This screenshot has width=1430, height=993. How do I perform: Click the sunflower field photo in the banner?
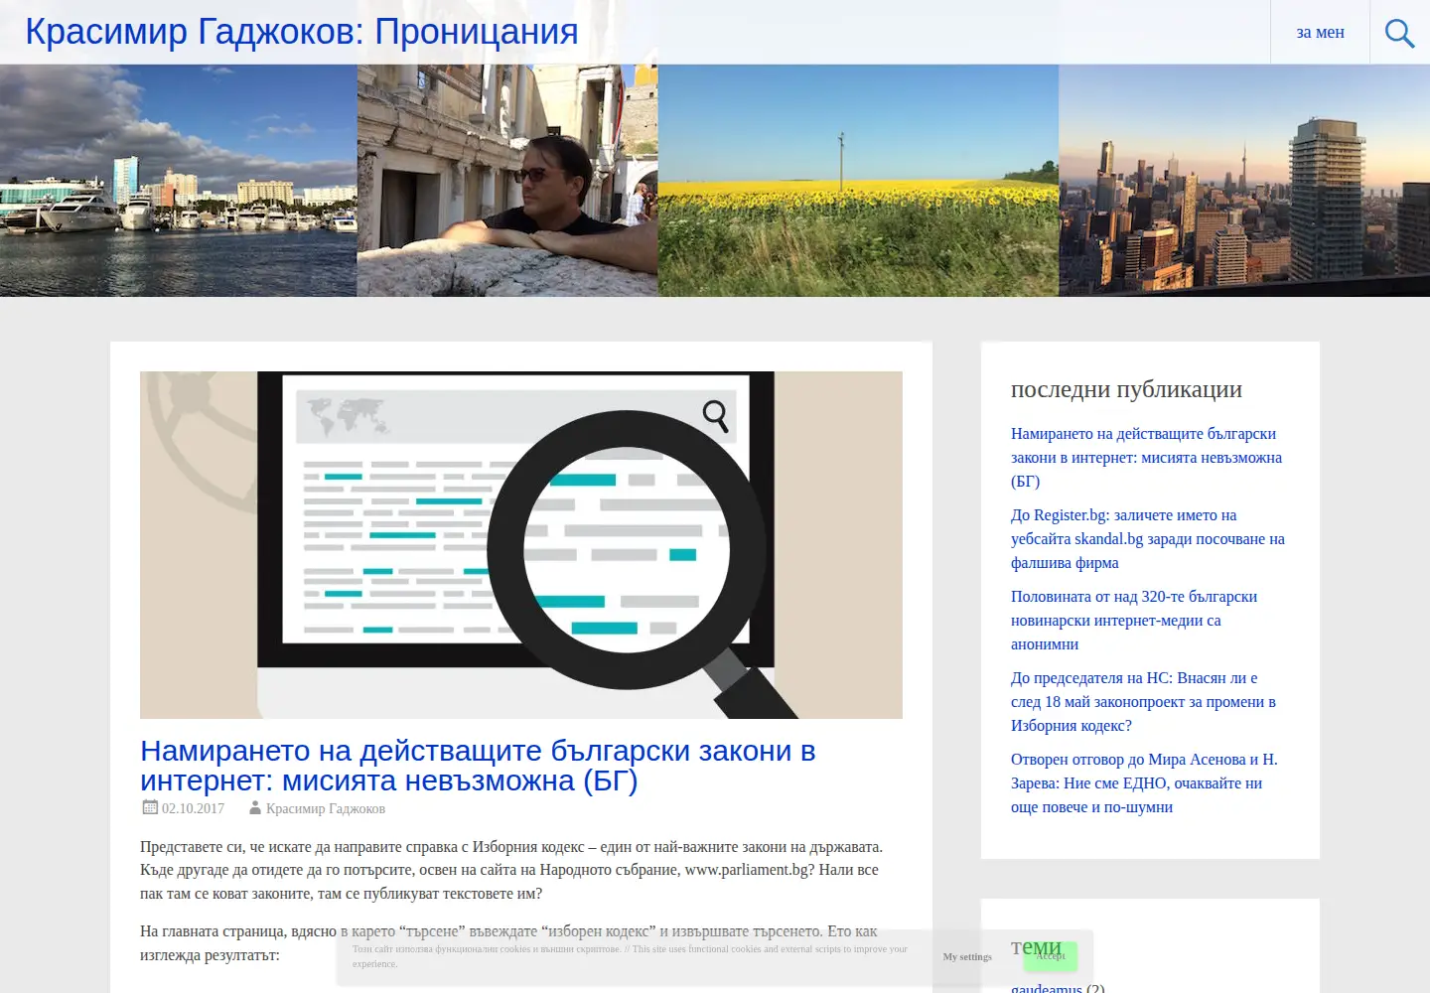[859, 181]
